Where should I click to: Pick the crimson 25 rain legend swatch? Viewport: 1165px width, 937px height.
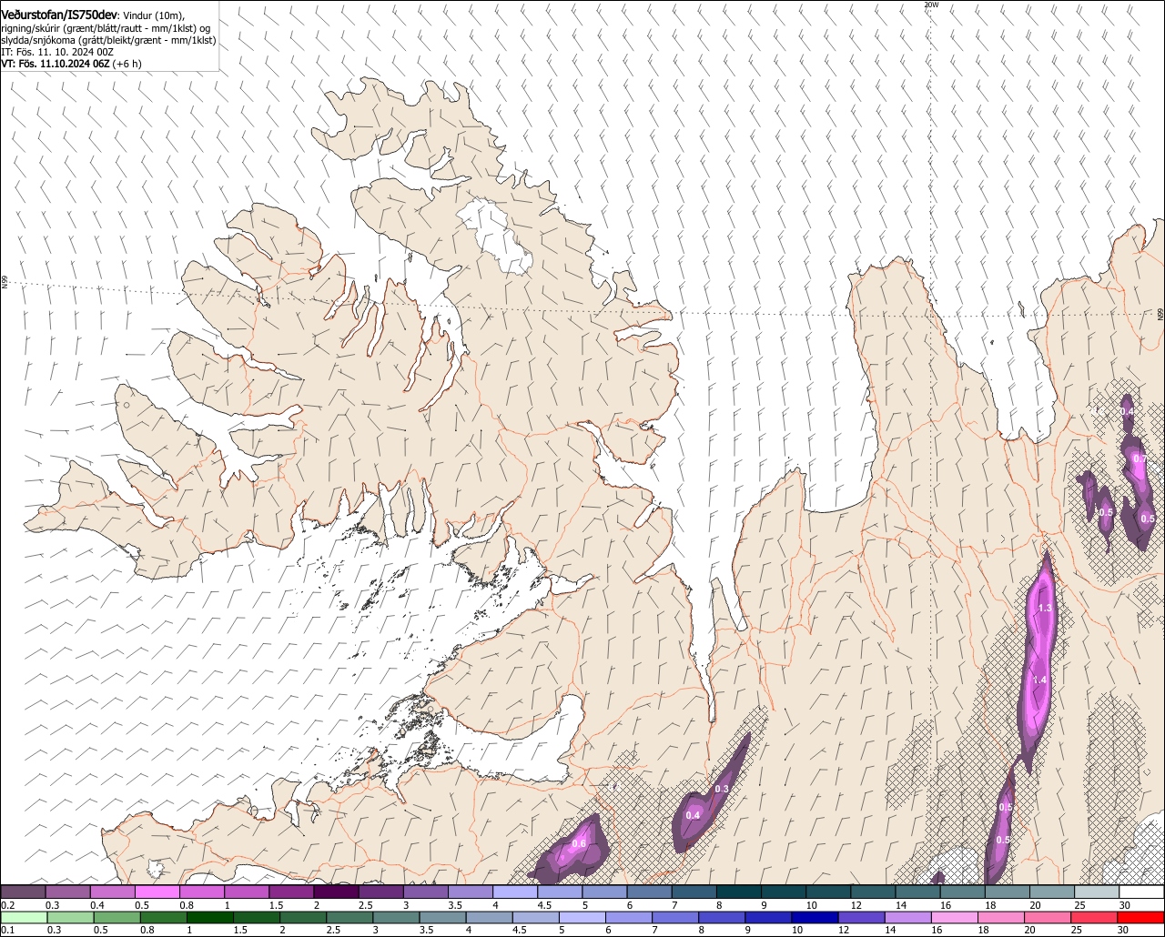pyautogui.click(x=1095, y=917)
